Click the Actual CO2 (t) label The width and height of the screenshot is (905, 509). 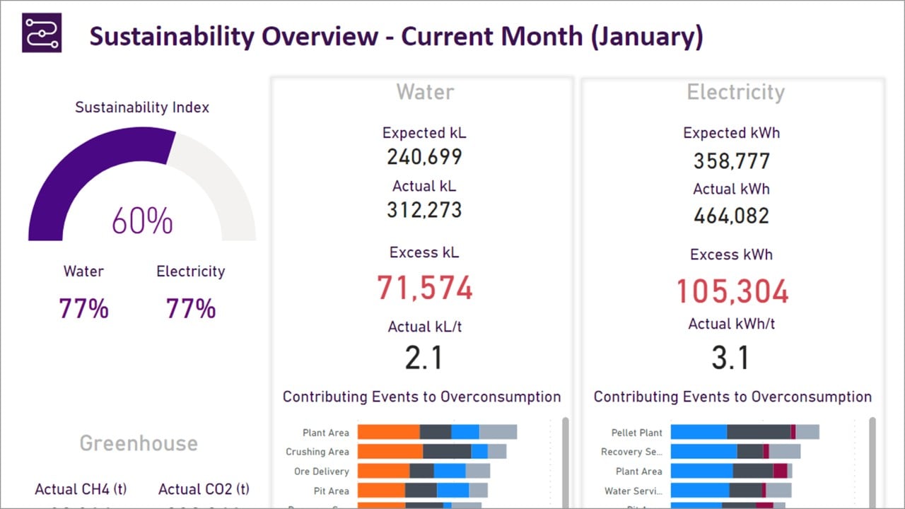click(203, 489)
